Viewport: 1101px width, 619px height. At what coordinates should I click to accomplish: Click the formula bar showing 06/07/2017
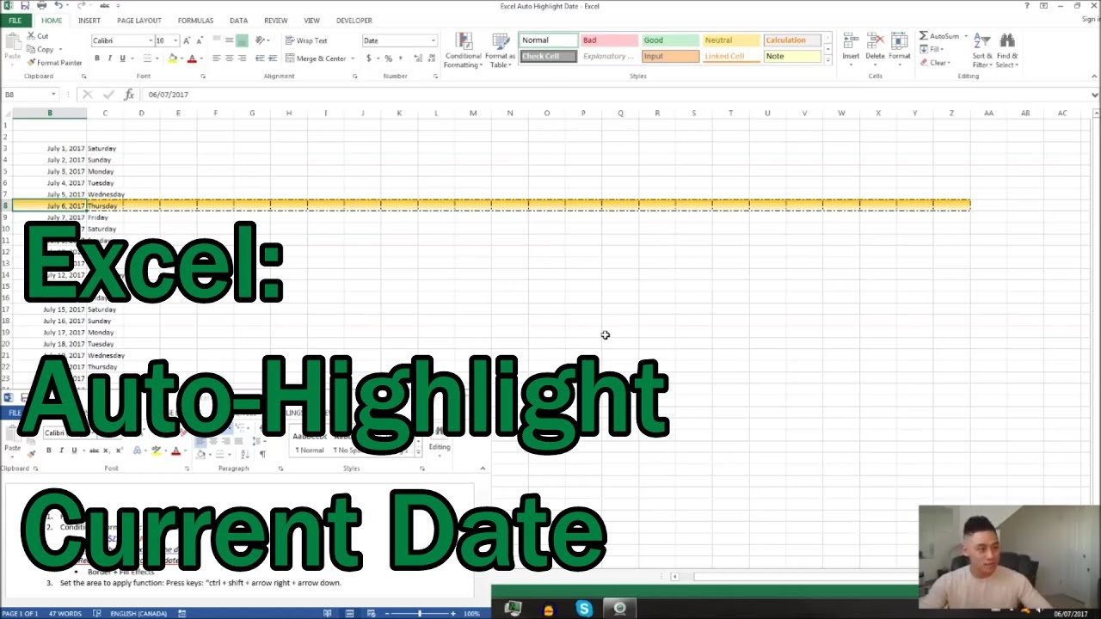(615, 95)
